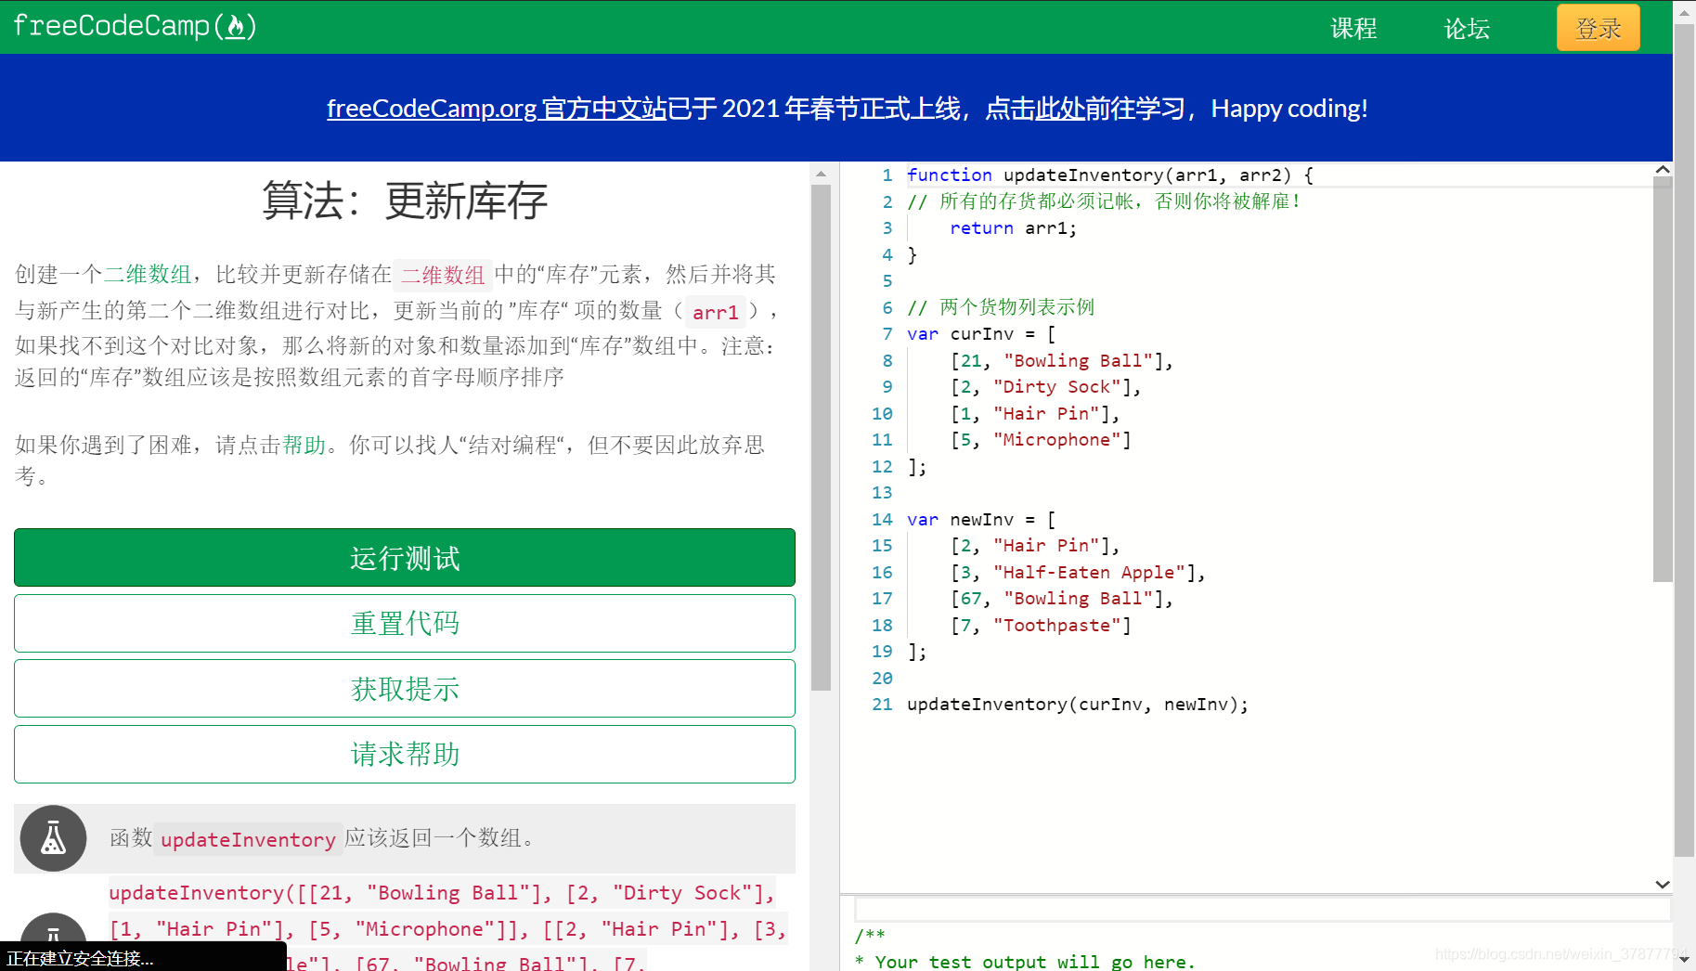Click 'updateInventory(curInv, newInv);' line
1696x971 pixels.
coord(1078,705)
